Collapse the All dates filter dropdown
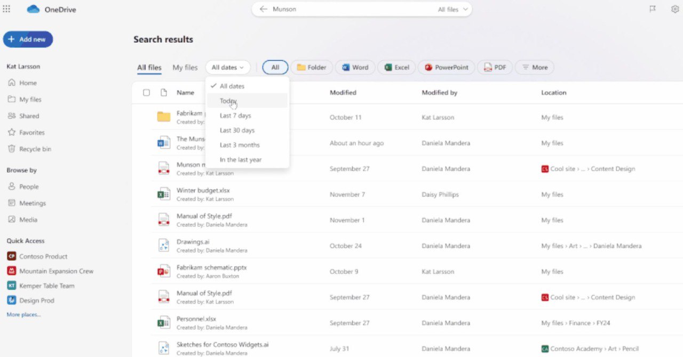This screenshot has height=357, width=683. pyautogui.click(x=228, y=68)
